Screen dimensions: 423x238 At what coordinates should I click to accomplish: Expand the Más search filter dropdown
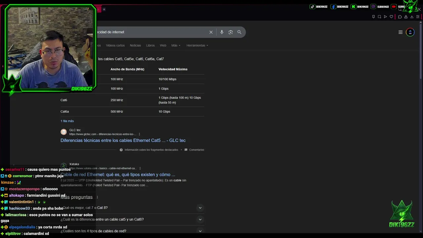[x=176, y=45]
